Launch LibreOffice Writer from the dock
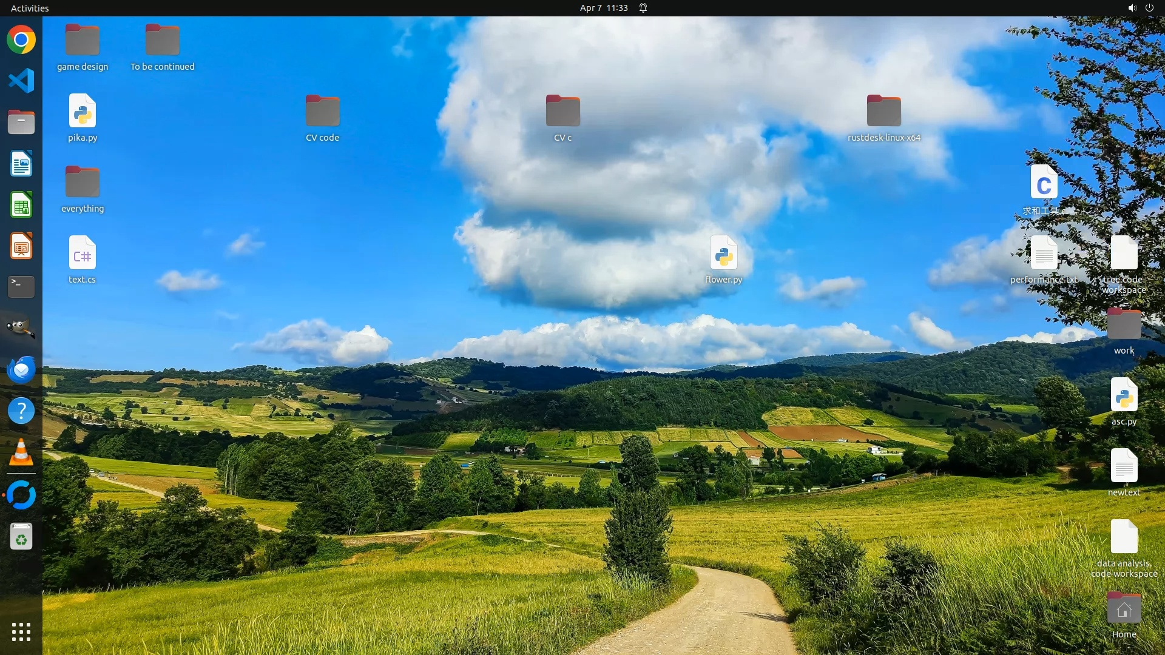Viewport: 1165px width, 655px height. [21, 164]
